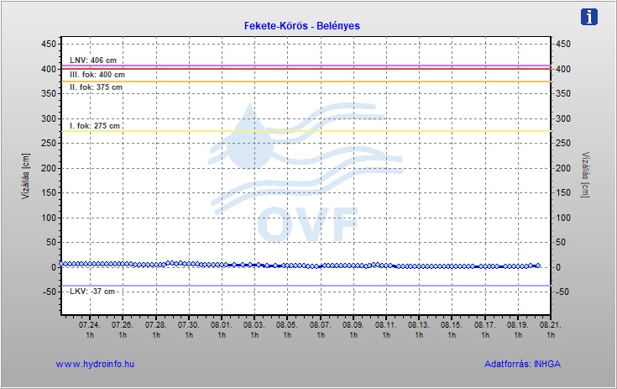Click the Adatforrás: INHGA source text

[522, 364]
